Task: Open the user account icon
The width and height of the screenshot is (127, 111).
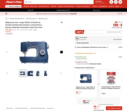Action: click(111, 2)
